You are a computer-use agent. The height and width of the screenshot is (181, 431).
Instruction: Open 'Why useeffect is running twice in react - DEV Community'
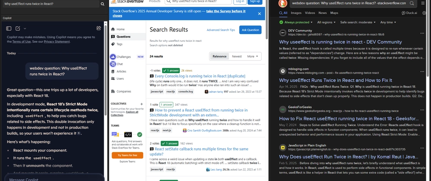340,42
